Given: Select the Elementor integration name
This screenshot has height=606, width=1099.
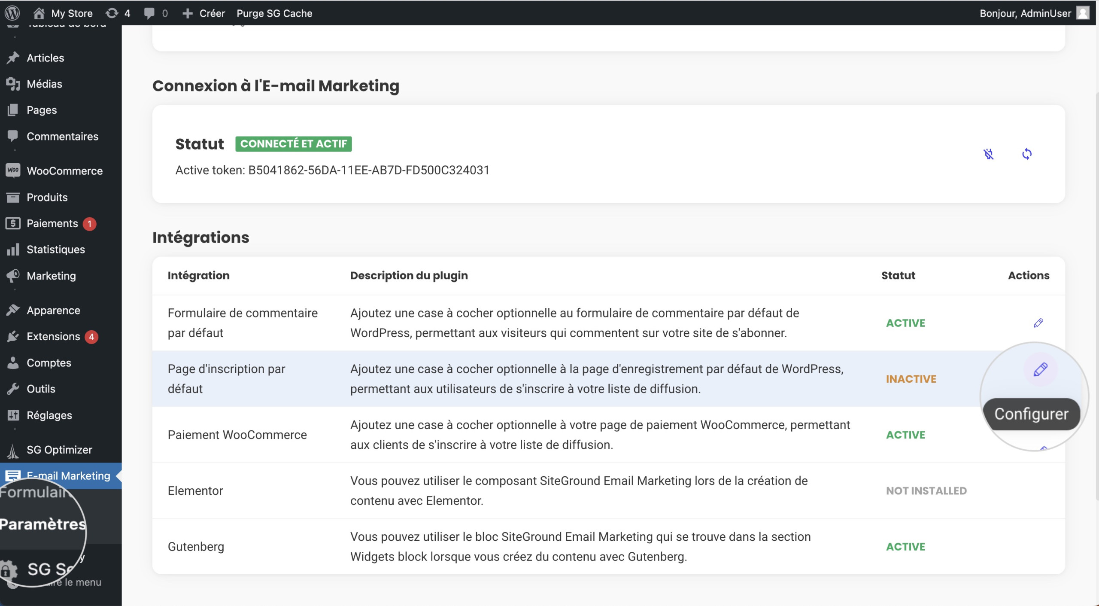Looking at the screenshot, I should coord(195,490).
